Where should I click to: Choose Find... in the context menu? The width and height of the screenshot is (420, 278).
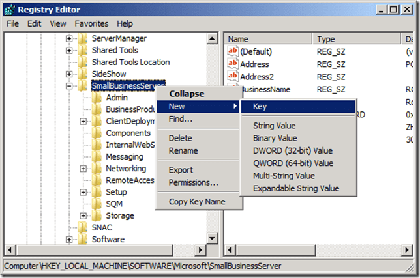pos(198,119)
